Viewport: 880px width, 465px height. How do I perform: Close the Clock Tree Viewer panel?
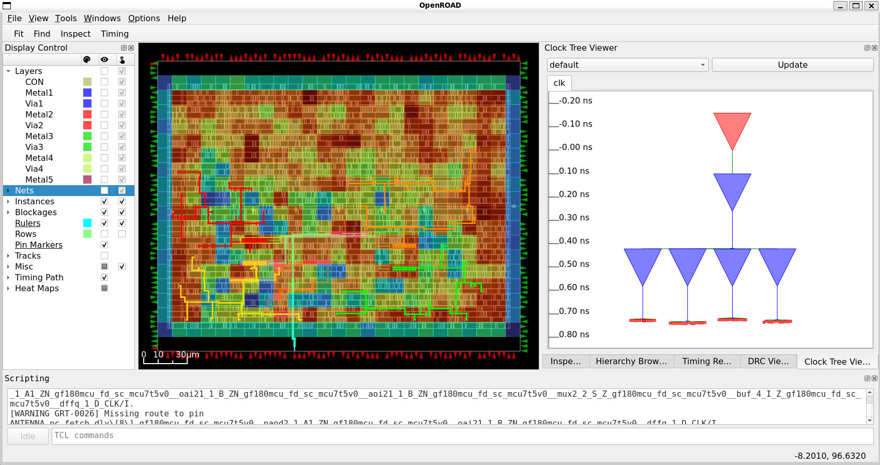point(874,48)
